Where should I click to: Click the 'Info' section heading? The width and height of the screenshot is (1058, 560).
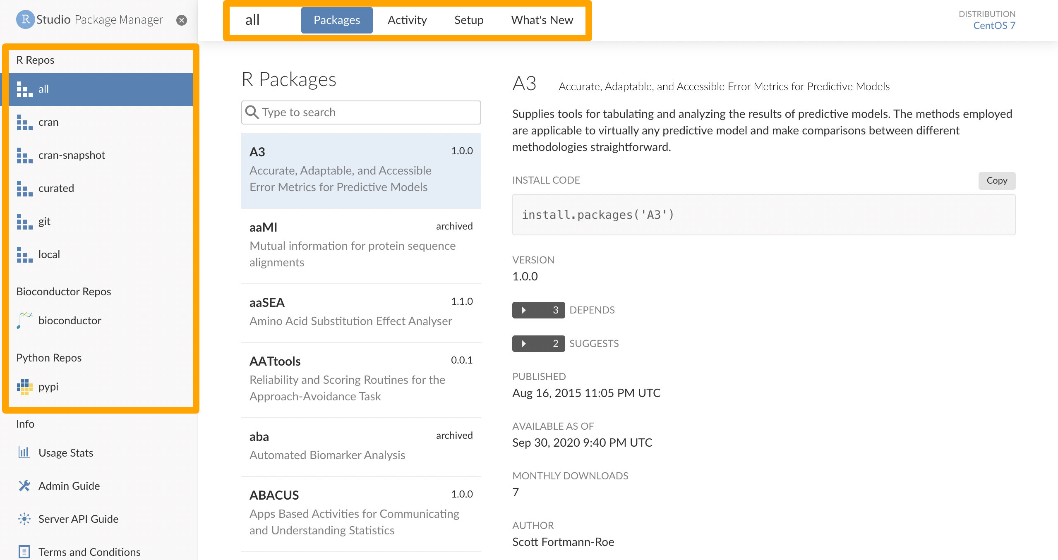[x=25, y=424]
